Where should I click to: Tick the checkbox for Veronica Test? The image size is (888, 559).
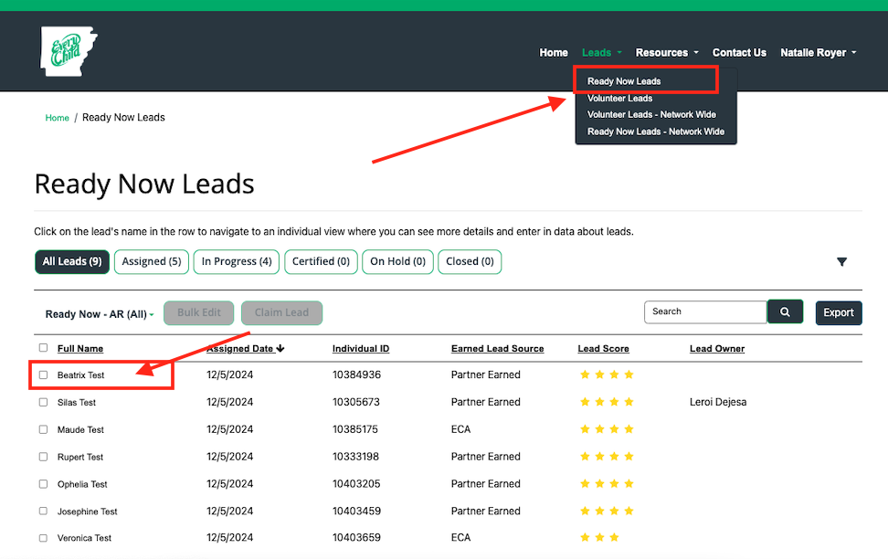coord(43,538)
